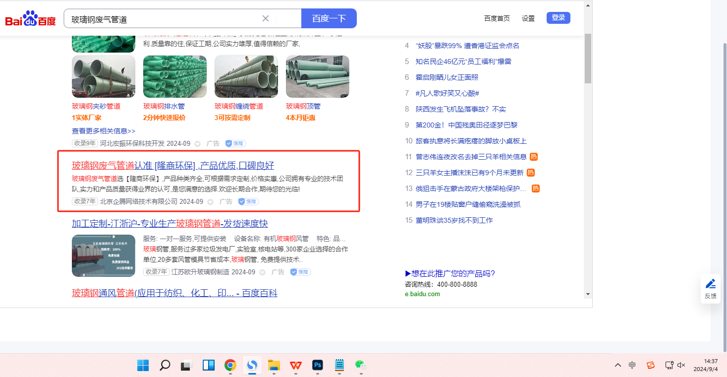The height and width of the screenshot is (377, 727).
Task: Open WPS Office from the taskbar
Action: pos(296,366)
